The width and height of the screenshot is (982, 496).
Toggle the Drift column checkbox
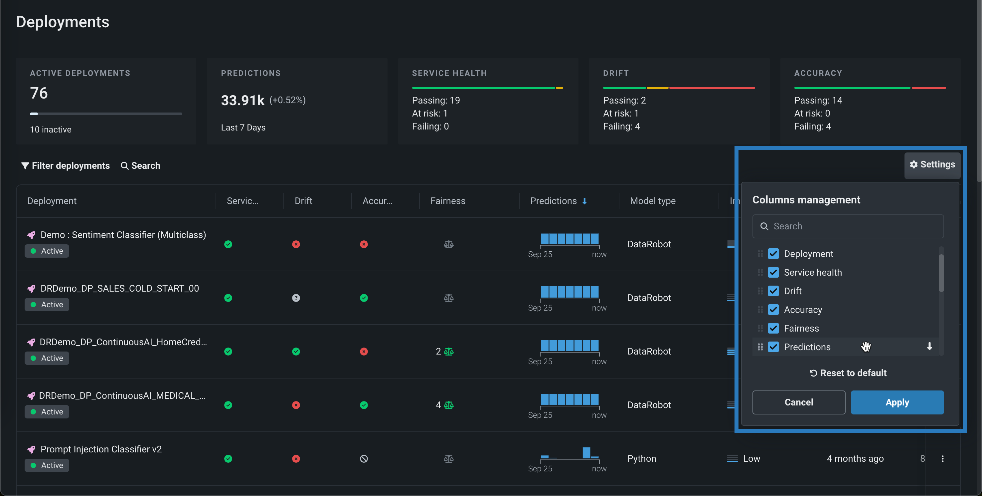(773, 291)
